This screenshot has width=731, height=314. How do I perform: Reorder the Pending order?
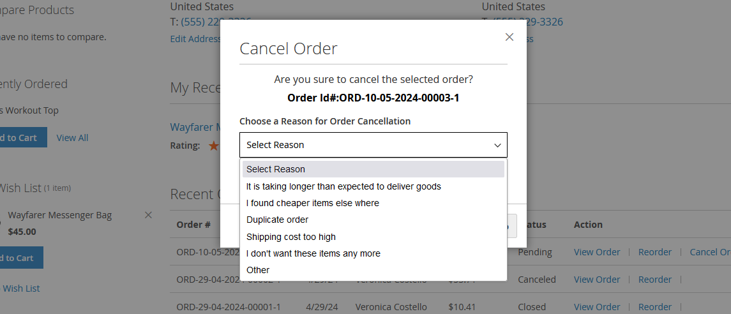point(654,252)
